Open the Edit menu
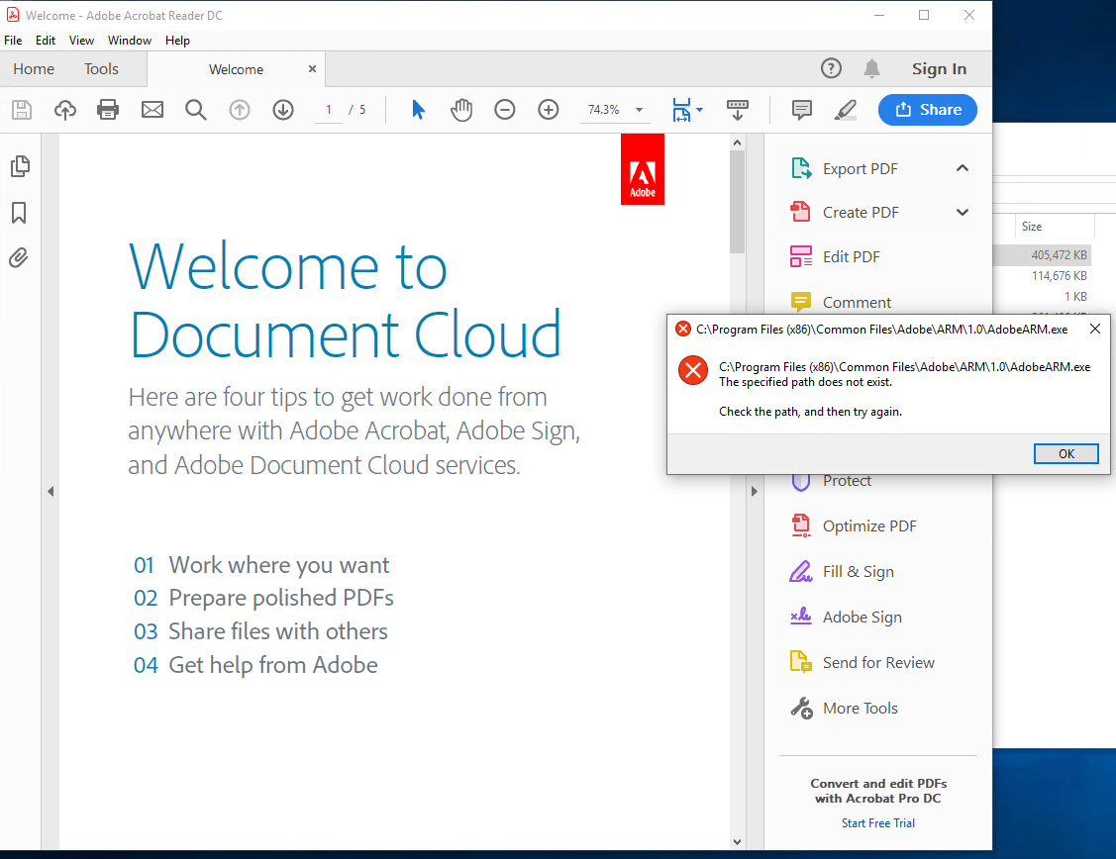This screenshot has height=859, width=1116. pos(46,41)
